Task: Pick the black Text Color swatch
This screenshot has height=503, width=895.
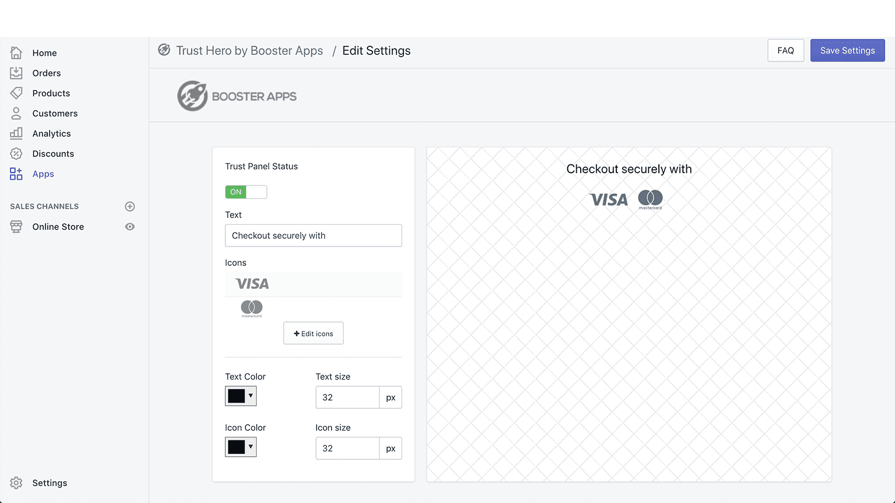Action: (x=237, y=396)
